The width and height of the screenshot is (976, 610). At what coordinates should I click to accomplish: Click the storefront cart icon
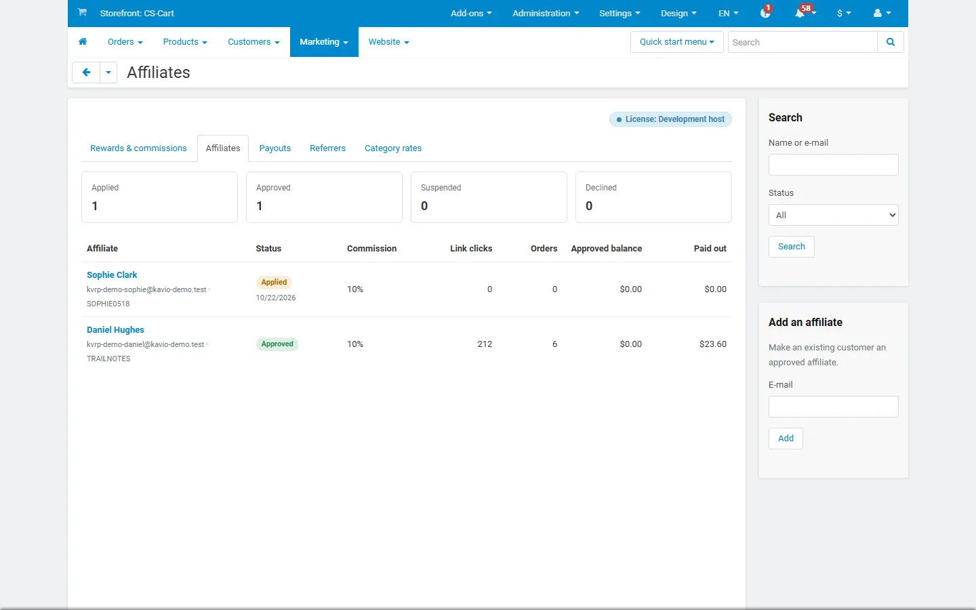coord(82,12)
